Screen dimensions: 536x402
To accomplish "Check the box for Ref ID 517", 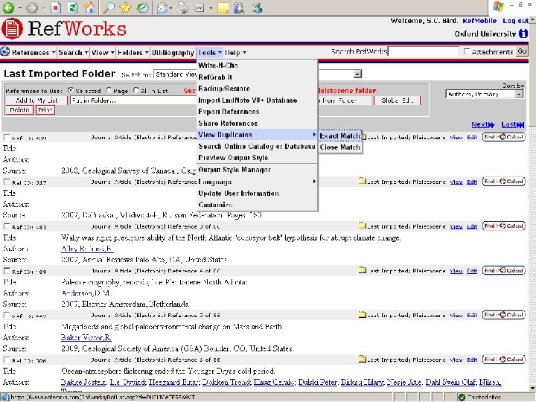I will click(x=7, y=182).
